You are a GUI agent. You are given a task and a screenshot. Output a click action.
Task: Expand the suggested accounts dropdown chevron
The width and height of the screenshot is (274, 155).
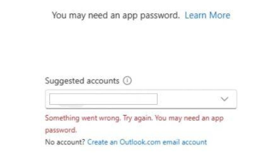pyautogui.click(x=224, y=99)
